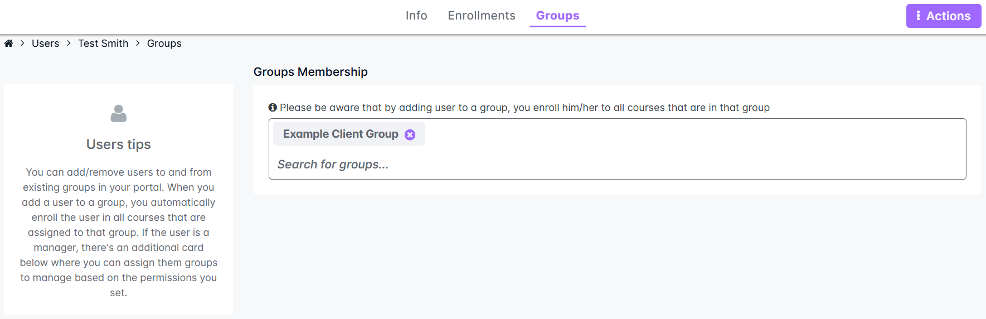
Task: Remove the Example Client Group tag
Action: pyautogui.click(x=410, y=134)
